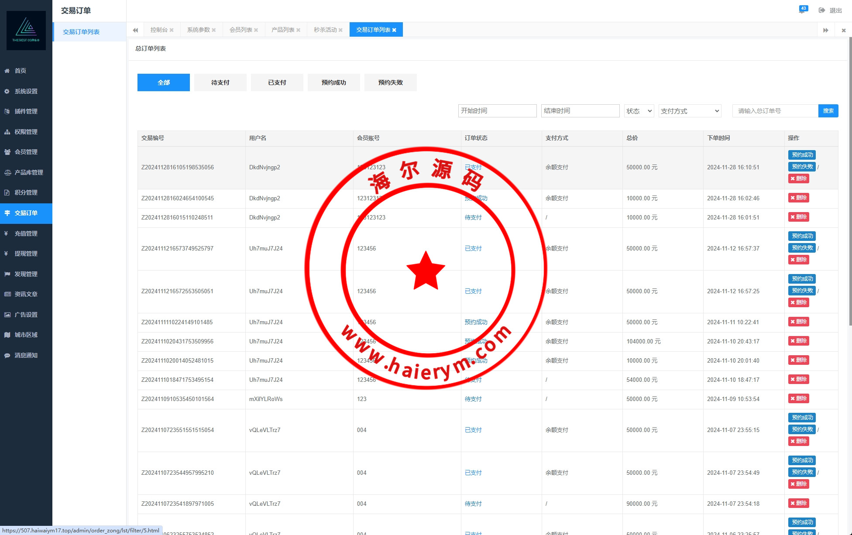Image resolution: width=852 pixels, height=535 pixels.
Task: Delete the order placed 2024-11-09 10:53:54
Action: coord(799,398)
